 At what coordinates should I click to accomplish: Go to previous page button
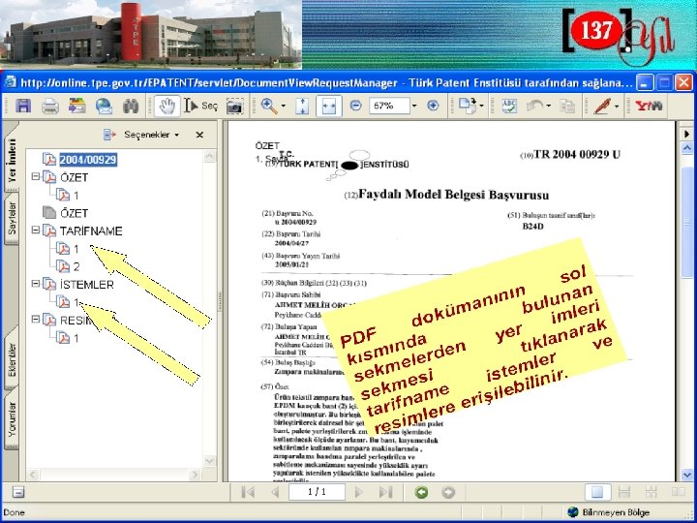tap(275, 492)
